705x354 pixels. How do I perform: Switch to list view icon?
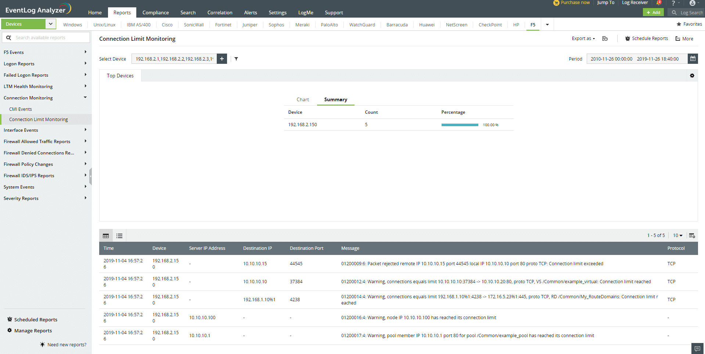click(119, 236)
